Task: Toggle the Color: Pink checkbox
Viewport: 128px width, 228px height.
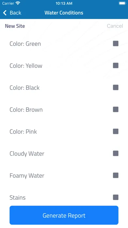Action: pos(116,131)
